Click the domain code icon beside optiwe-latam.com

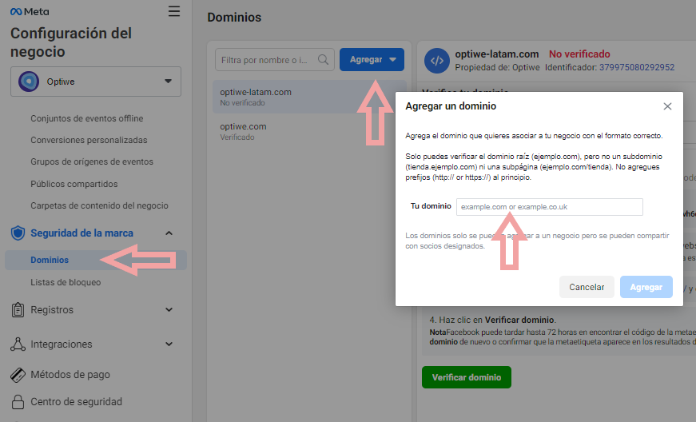pyautogui.click(x=436, y=60)
